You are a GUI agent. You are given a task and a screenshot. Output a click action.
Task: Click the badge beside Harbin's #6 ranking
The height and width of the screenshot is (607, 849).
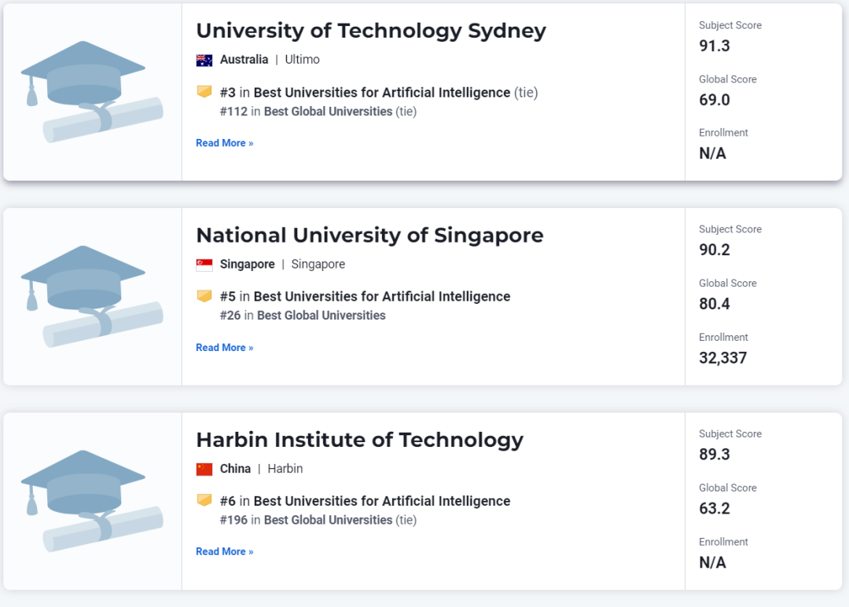(204, 500)
